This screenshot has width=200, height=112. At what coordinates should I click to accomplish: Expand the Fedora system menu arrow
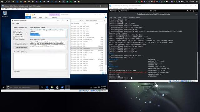[x=196, y=11]
